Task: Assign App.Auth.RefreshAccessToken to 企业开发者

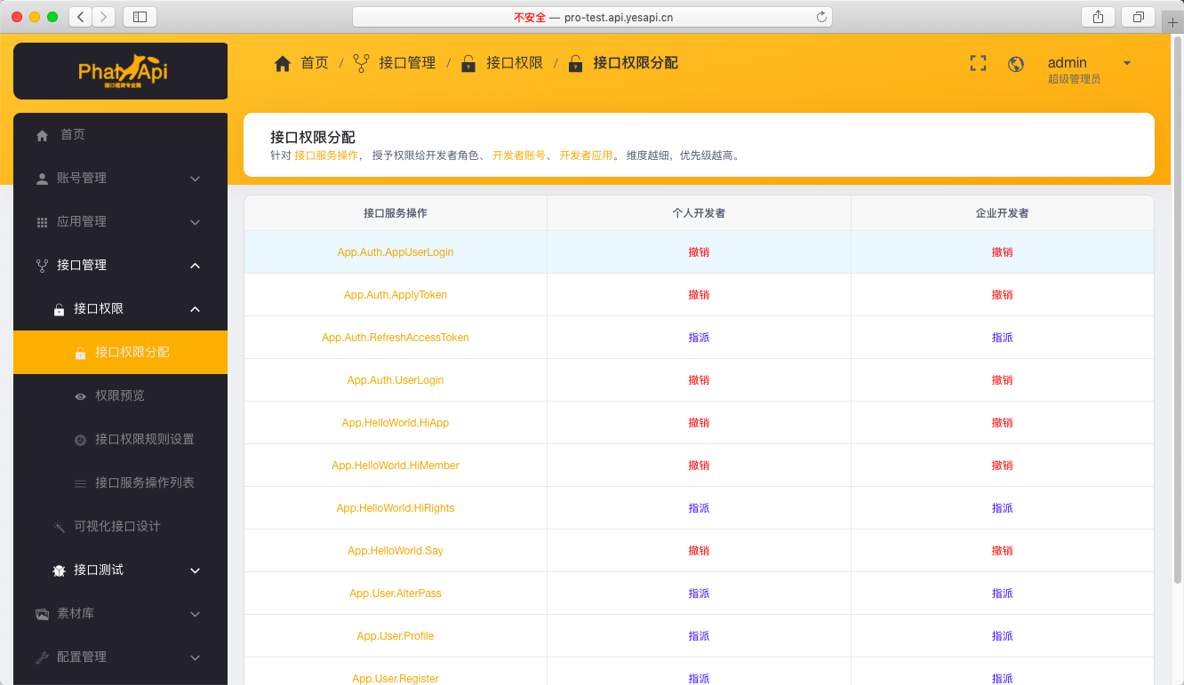Action: click(1002, 338)
